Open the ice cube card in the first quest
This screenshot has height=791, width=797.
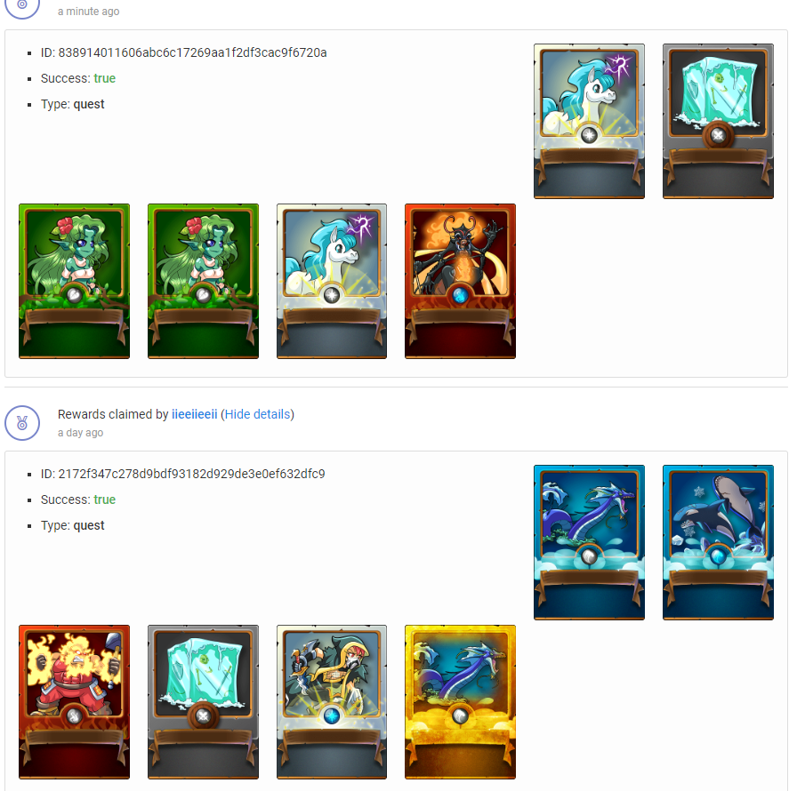point(718,121)
